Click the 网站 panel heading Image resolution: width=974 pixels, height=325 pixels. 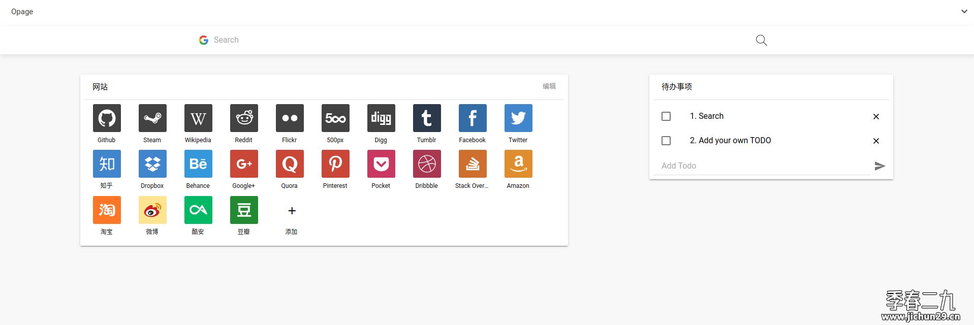pos(100,87)
